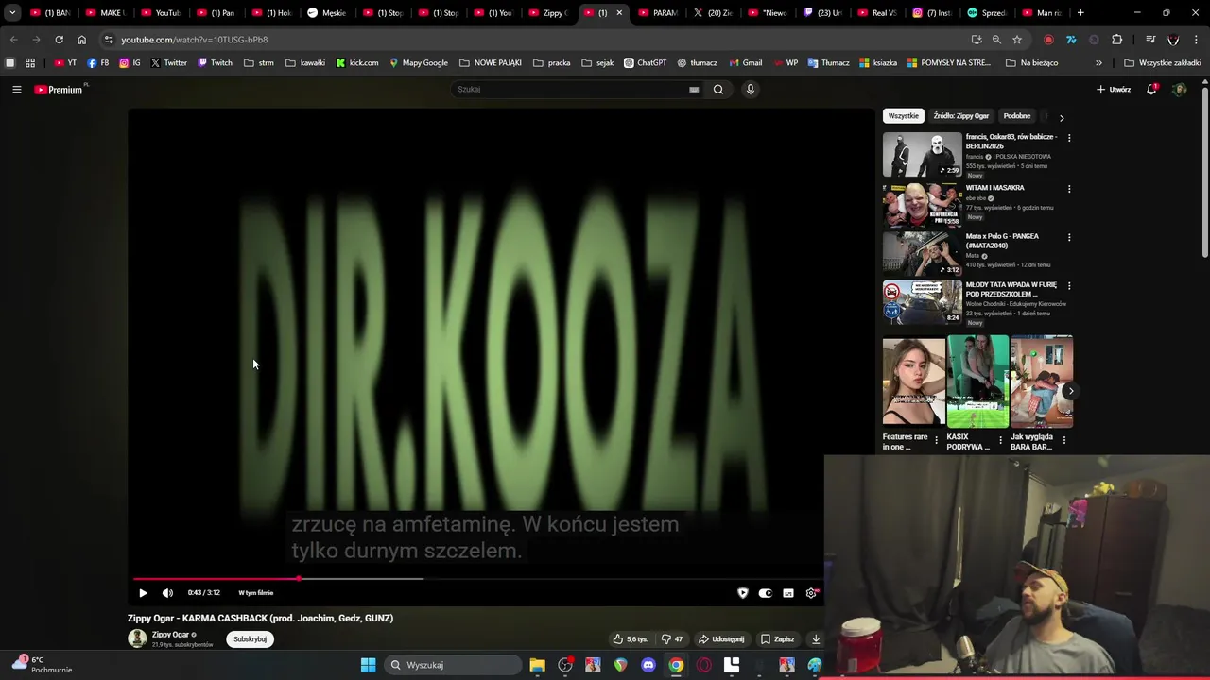The image size is (1210, 680).
Task: Open Chrome extensions puzzle icon
Action: [x=1117, y=40]
